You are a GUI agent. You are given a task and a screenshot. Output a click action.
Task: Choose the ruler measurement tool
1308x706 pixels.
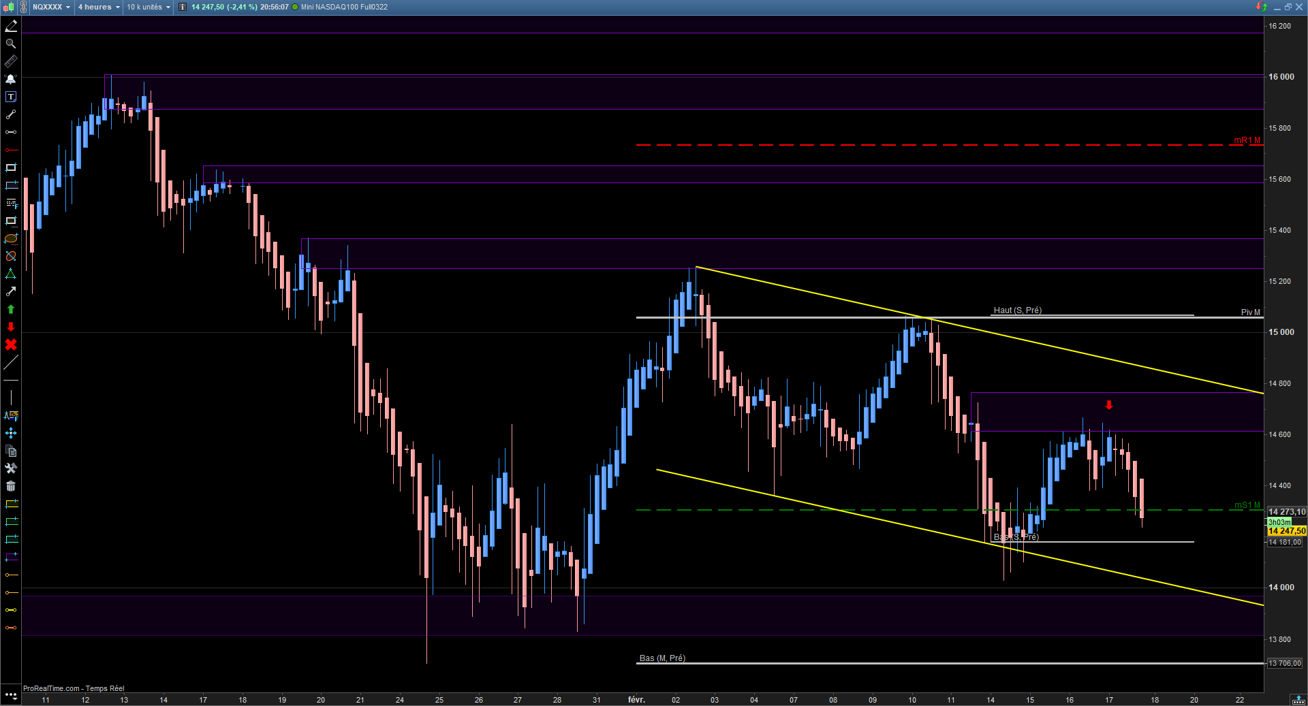pyautogui.click(x=11, y=61)
